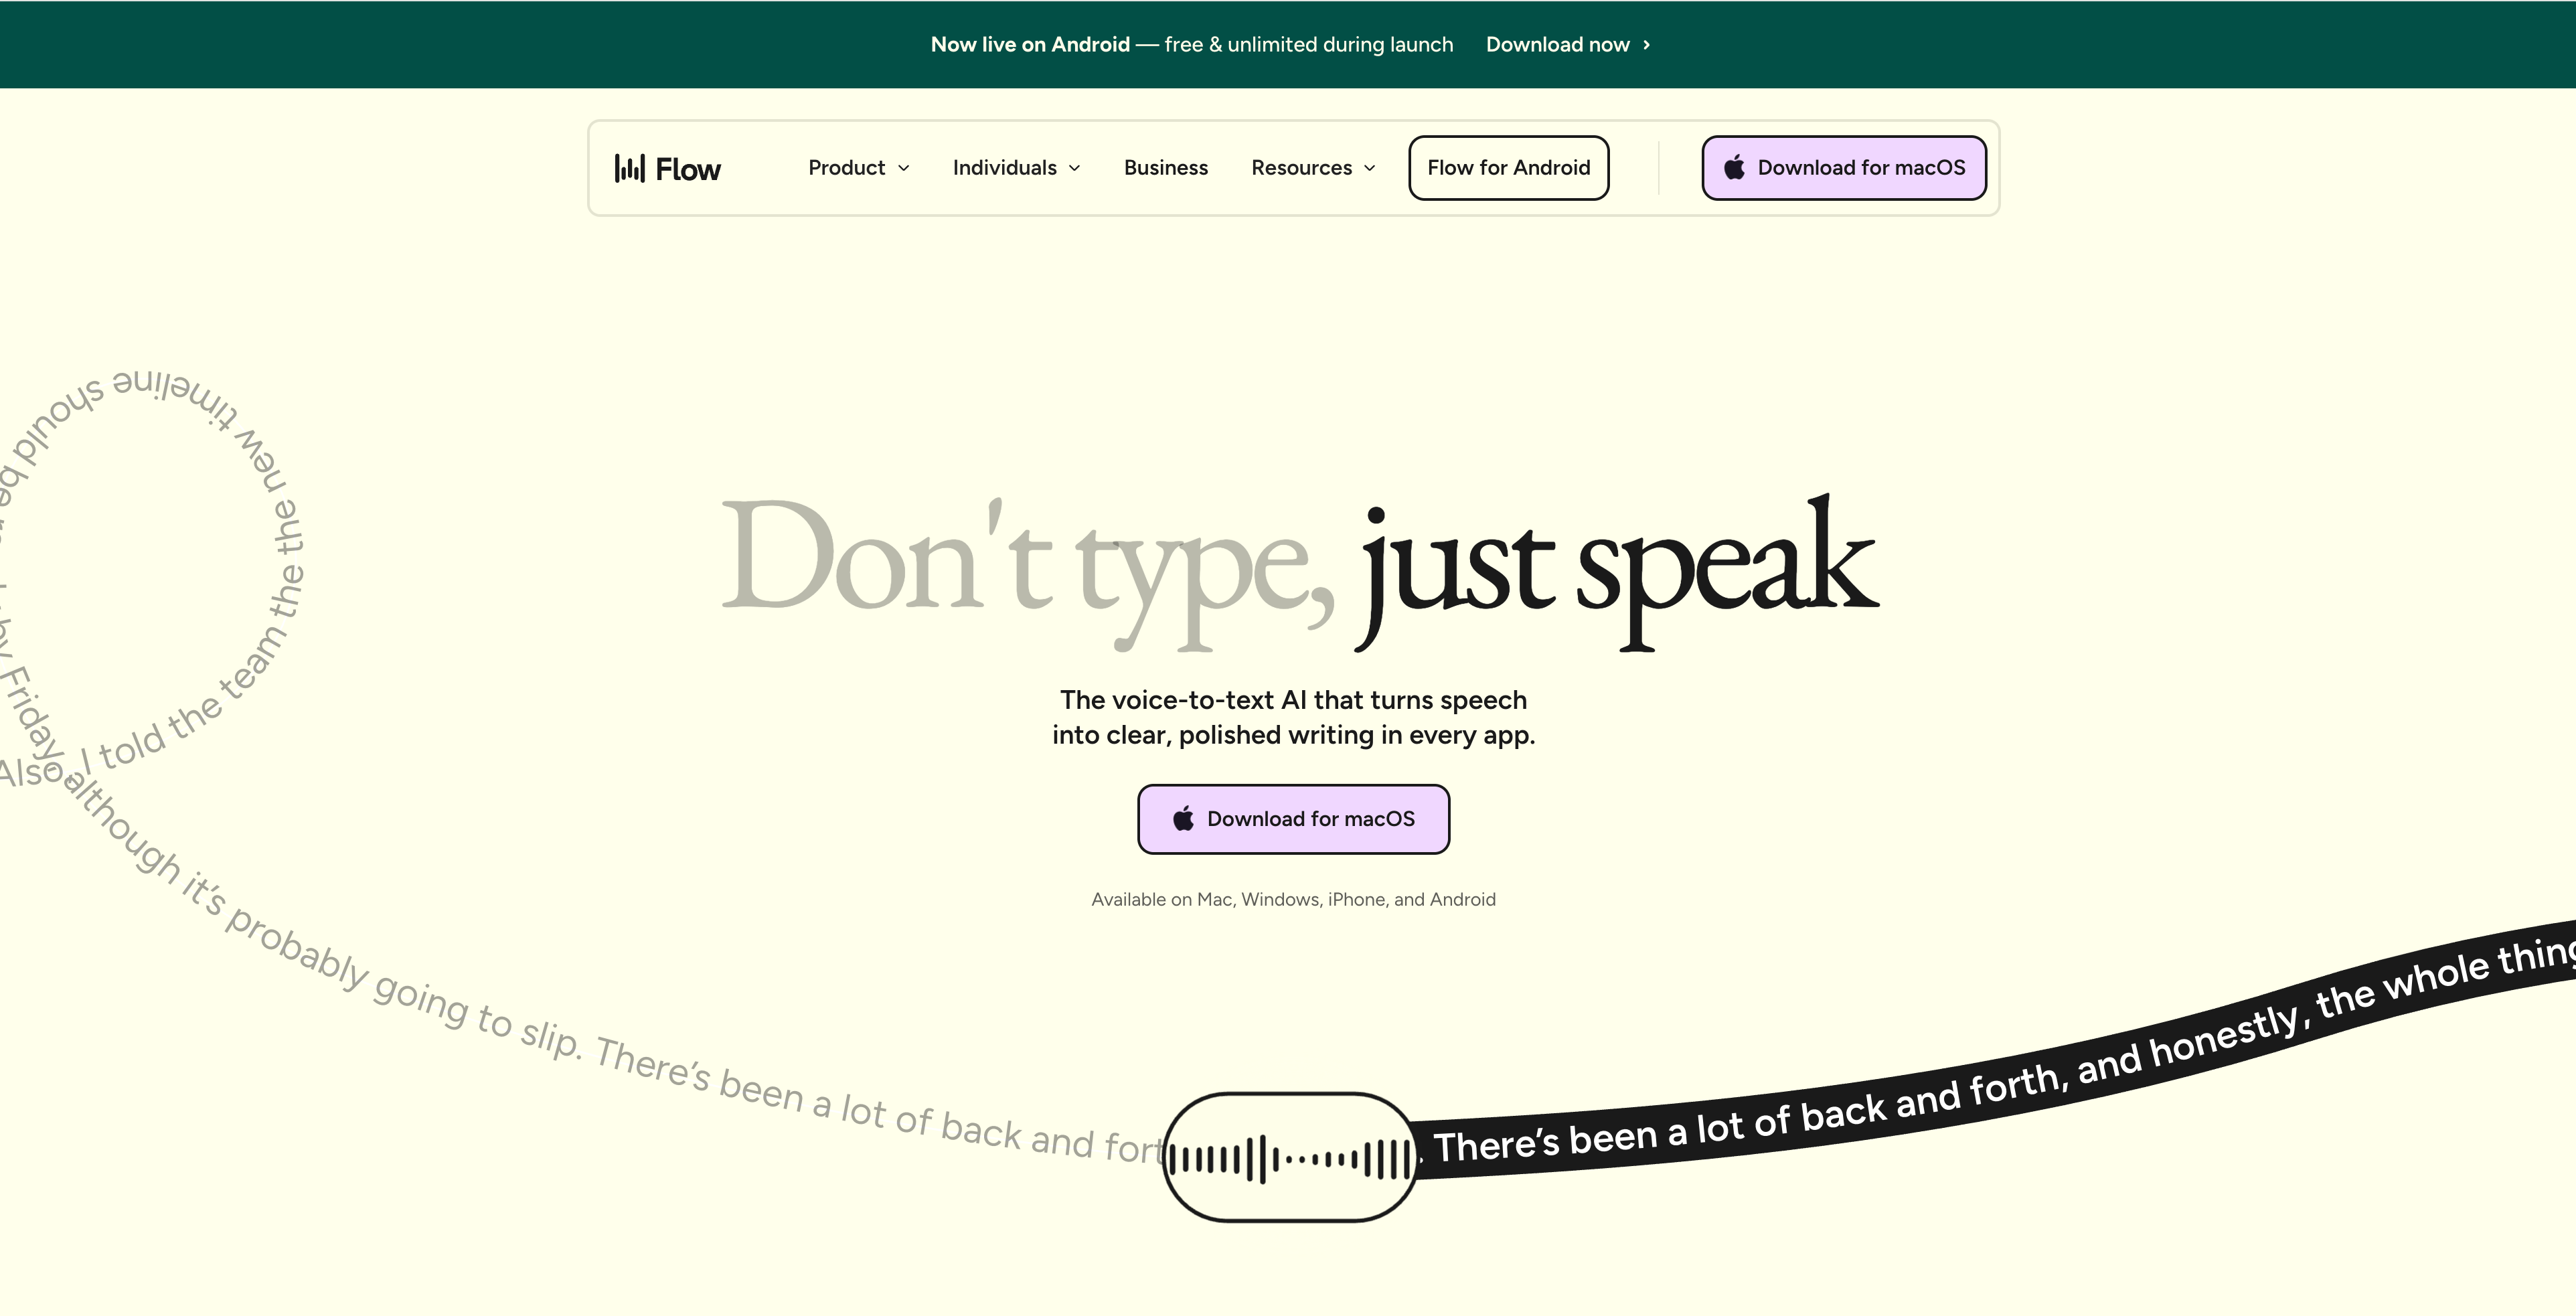This screenshot has height=1316, width=2576.
Task: Follow the Download now banner link
Action: coord(1557,45)
